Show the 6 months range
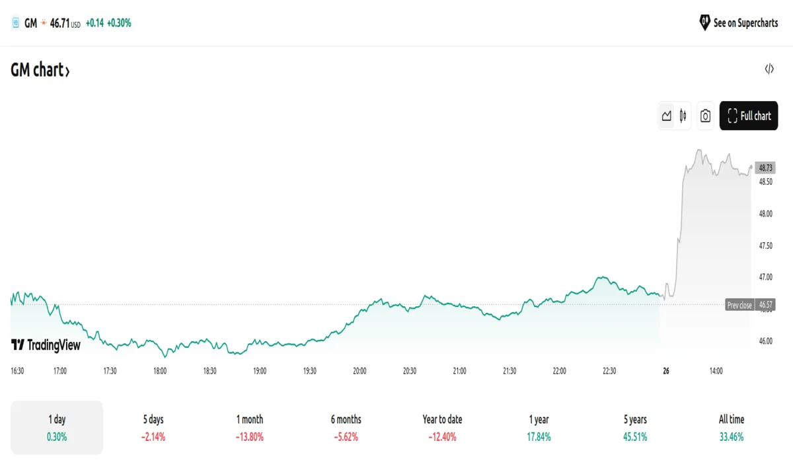 [346, 427]
